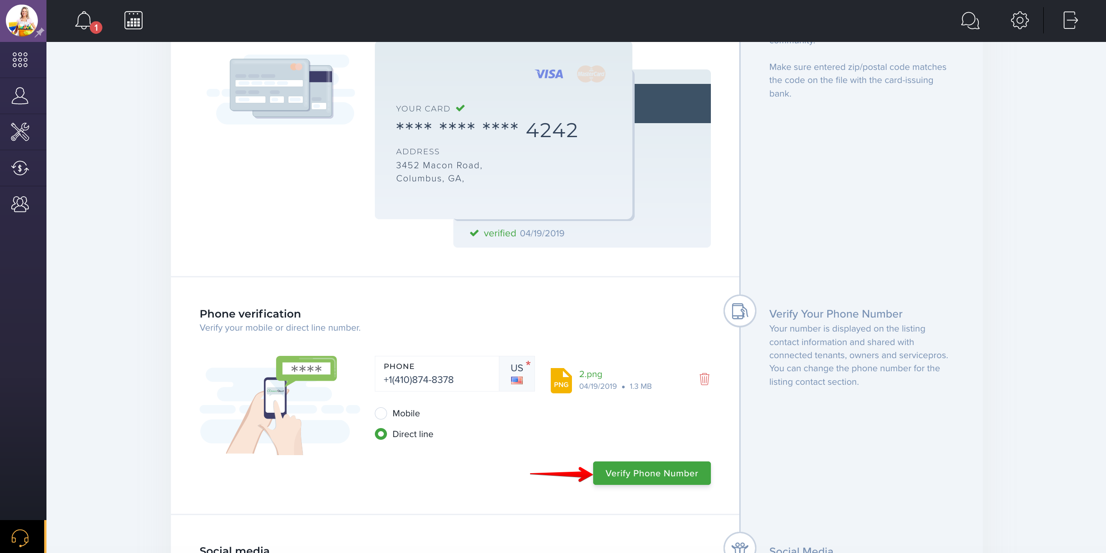This screenshot has height=553, width=1106.
Task: Click the phone number input field
Action: 437,373
